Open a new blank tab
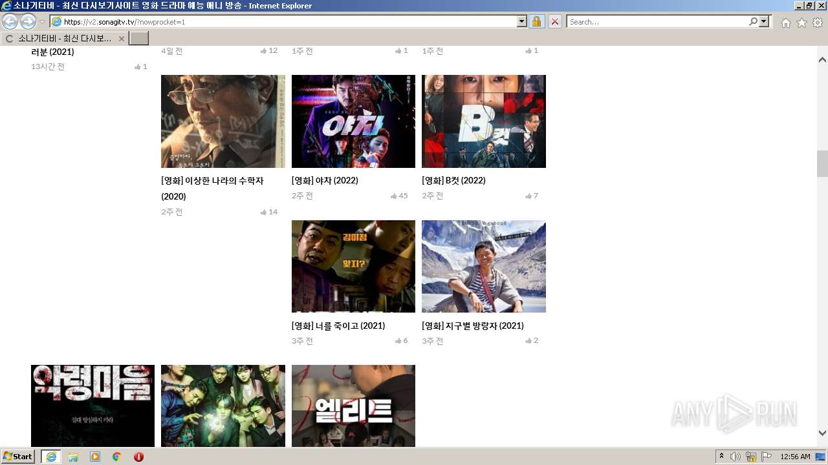828x465 pixels. (138, 38)
